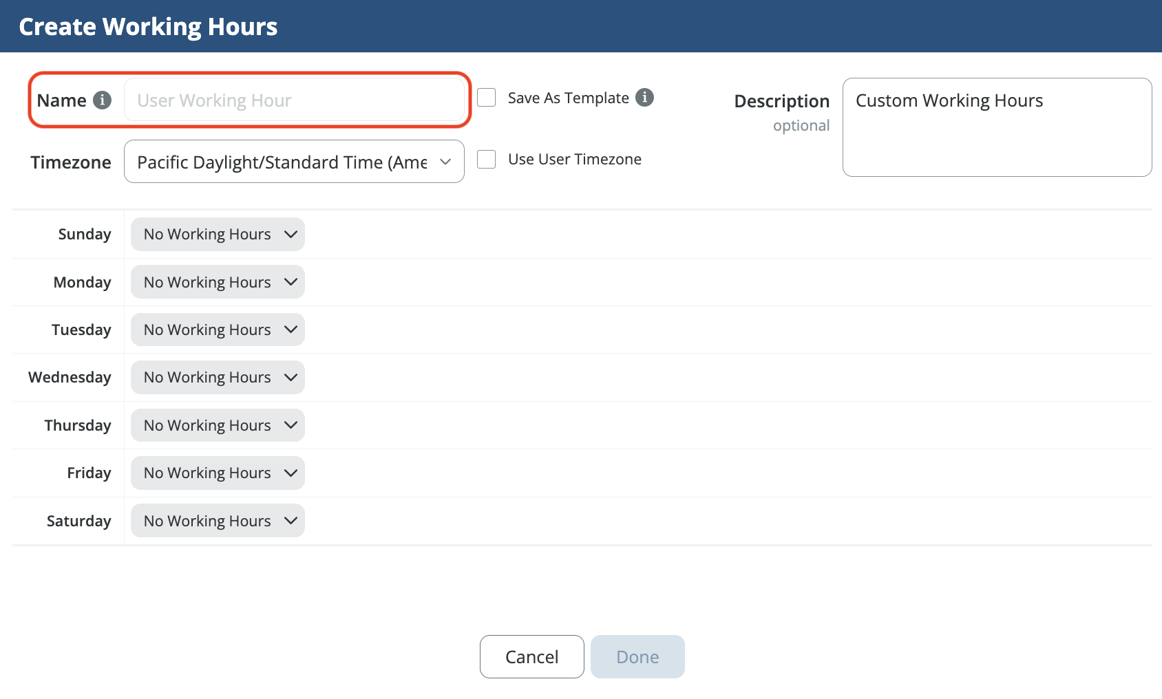The height and width of the screenshot is (699, 1162).
Task: Check the Use User Timezone box
Action: tap(487, 160)
